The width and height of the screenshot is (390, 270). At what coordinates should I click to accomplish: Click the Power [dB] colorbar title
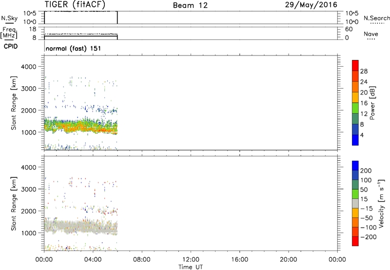tap(372, 103)
